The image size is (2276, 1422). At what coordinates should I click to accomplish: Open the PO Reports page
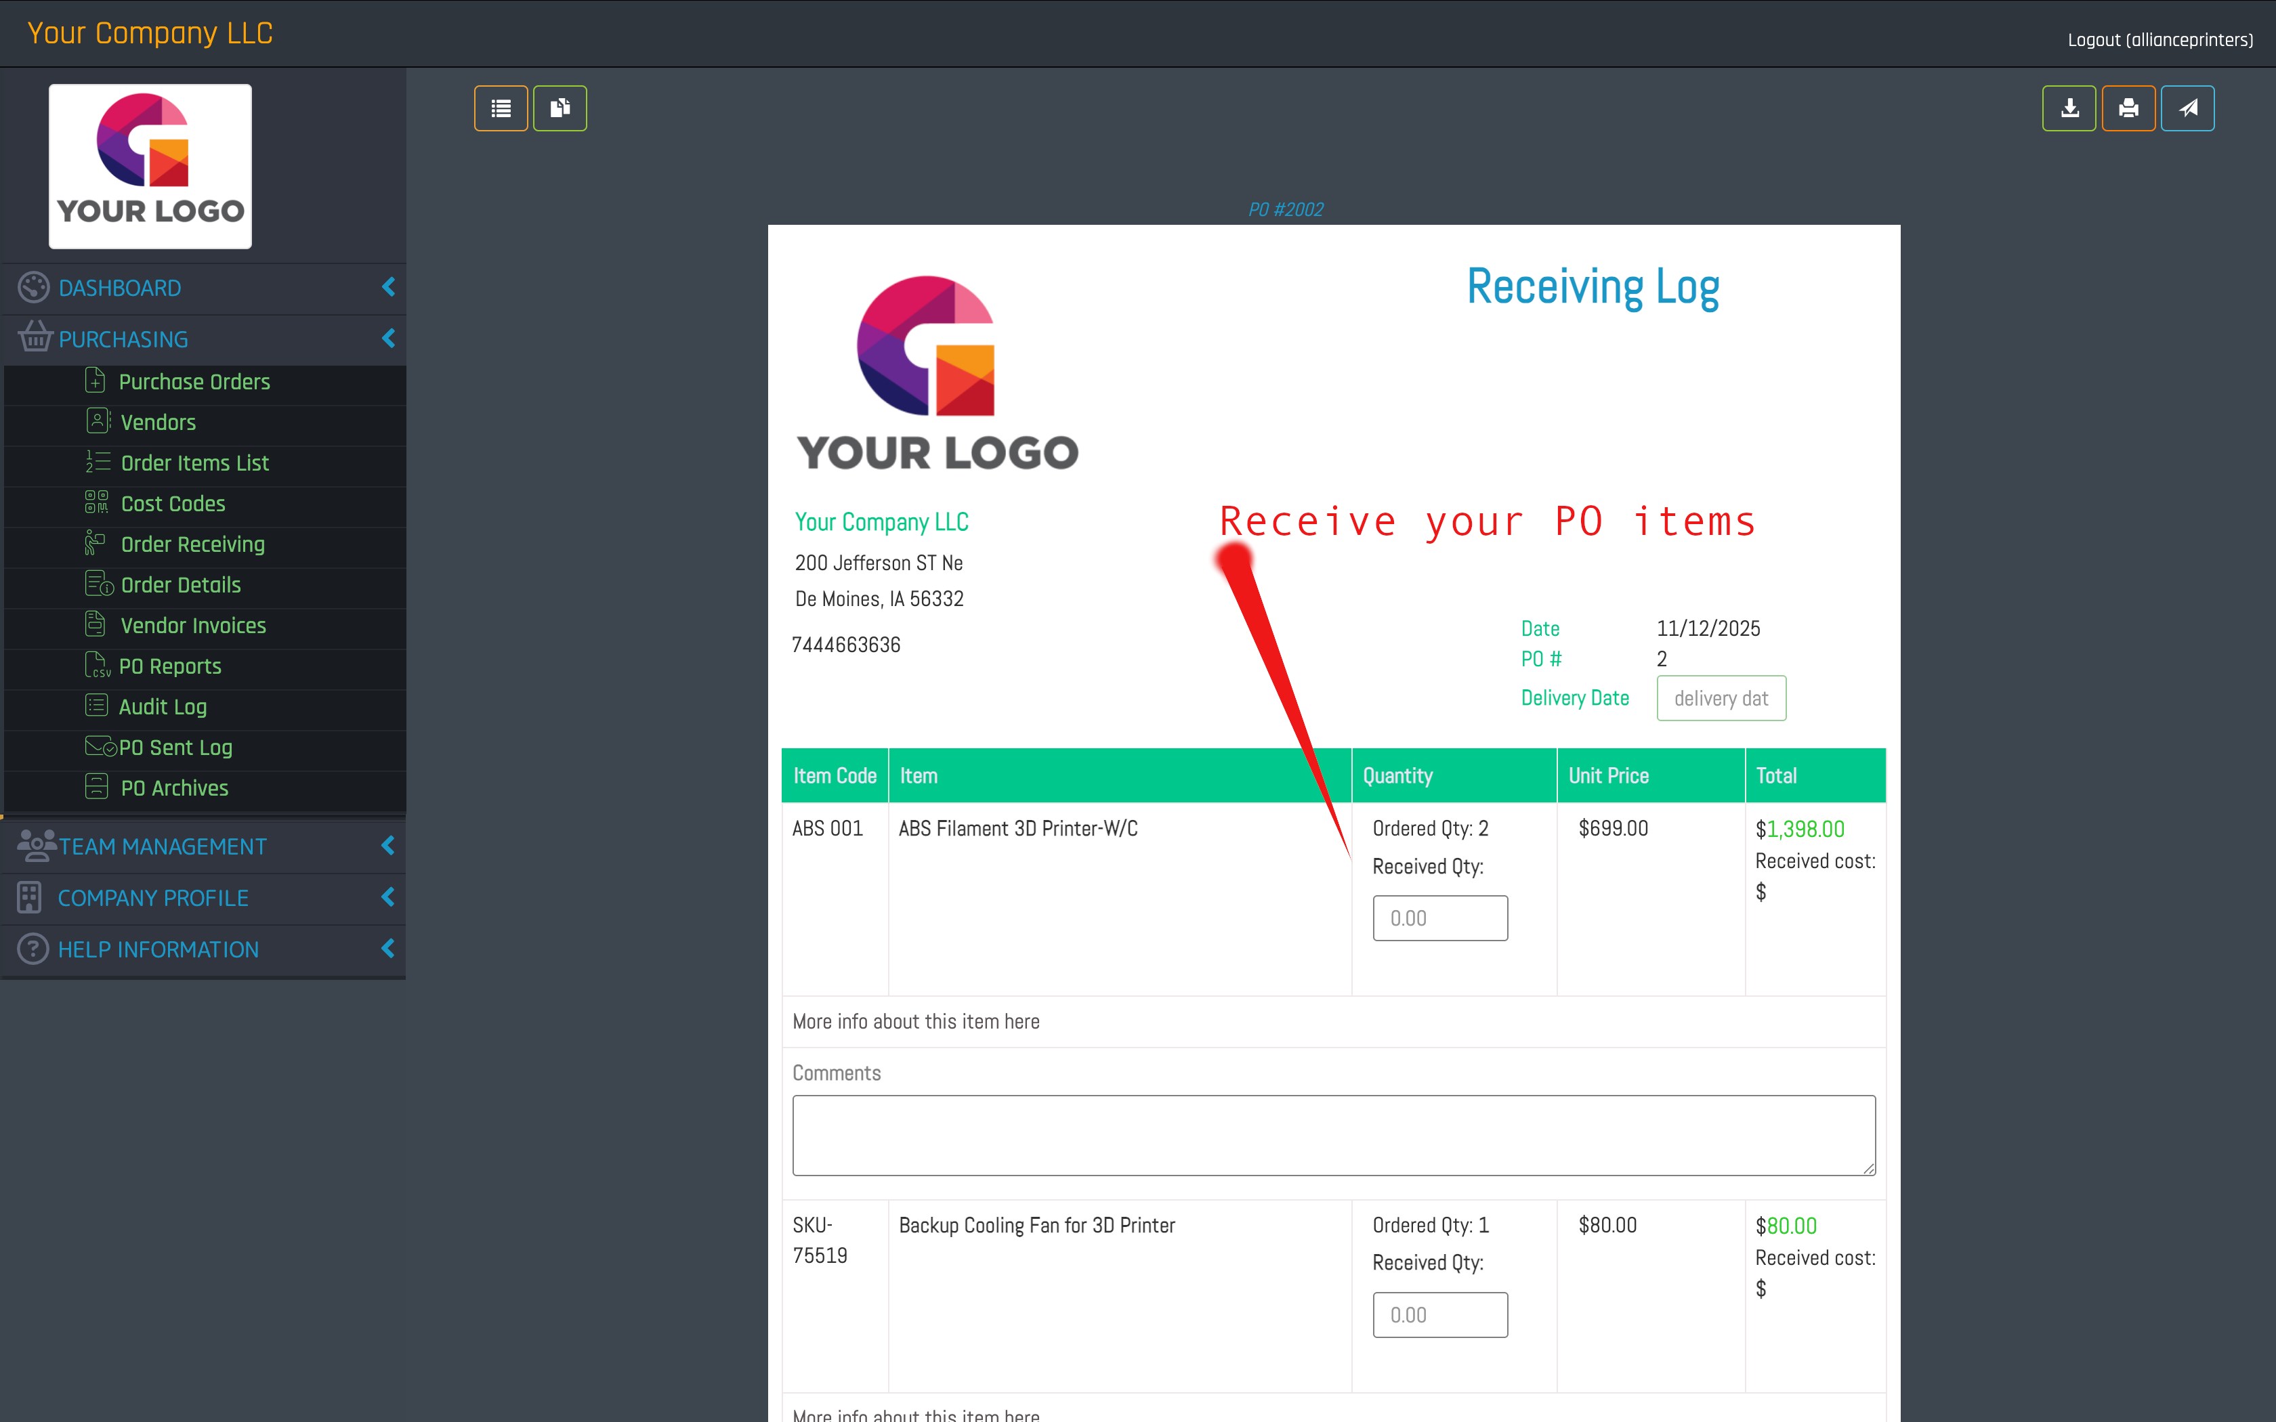pyautogui.click(x=169, y=666)
